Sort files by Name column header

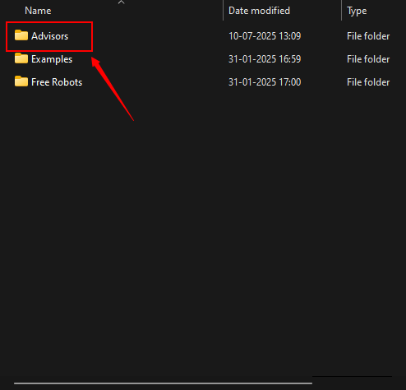(x=38, y=11)
